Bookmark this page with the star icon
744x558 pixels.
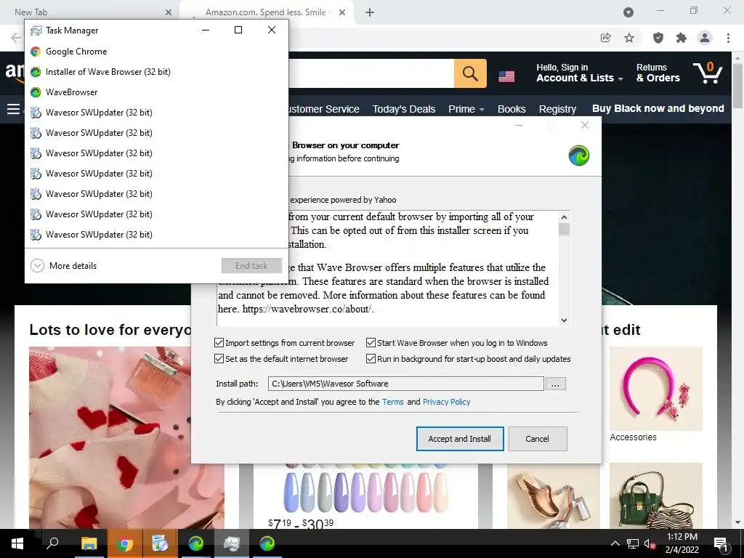pos(629,38)
